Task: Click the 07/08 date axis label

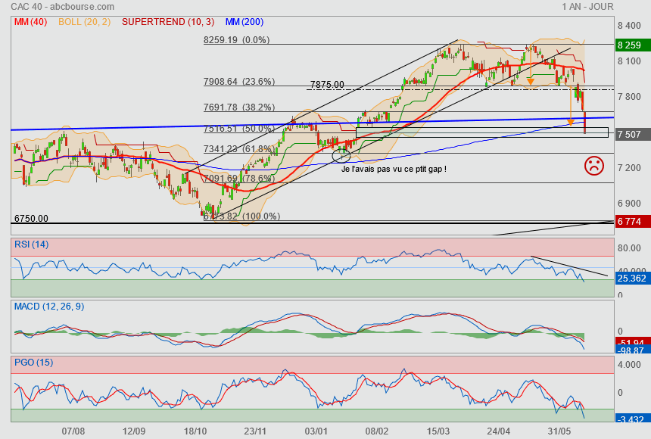Action: pyautogui.click(x=73, y=431)
